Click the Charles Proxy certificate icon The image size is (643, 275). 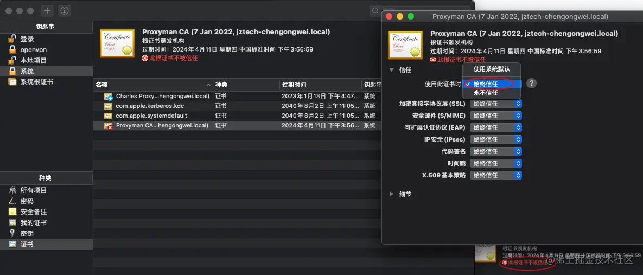tap(109, 97)
